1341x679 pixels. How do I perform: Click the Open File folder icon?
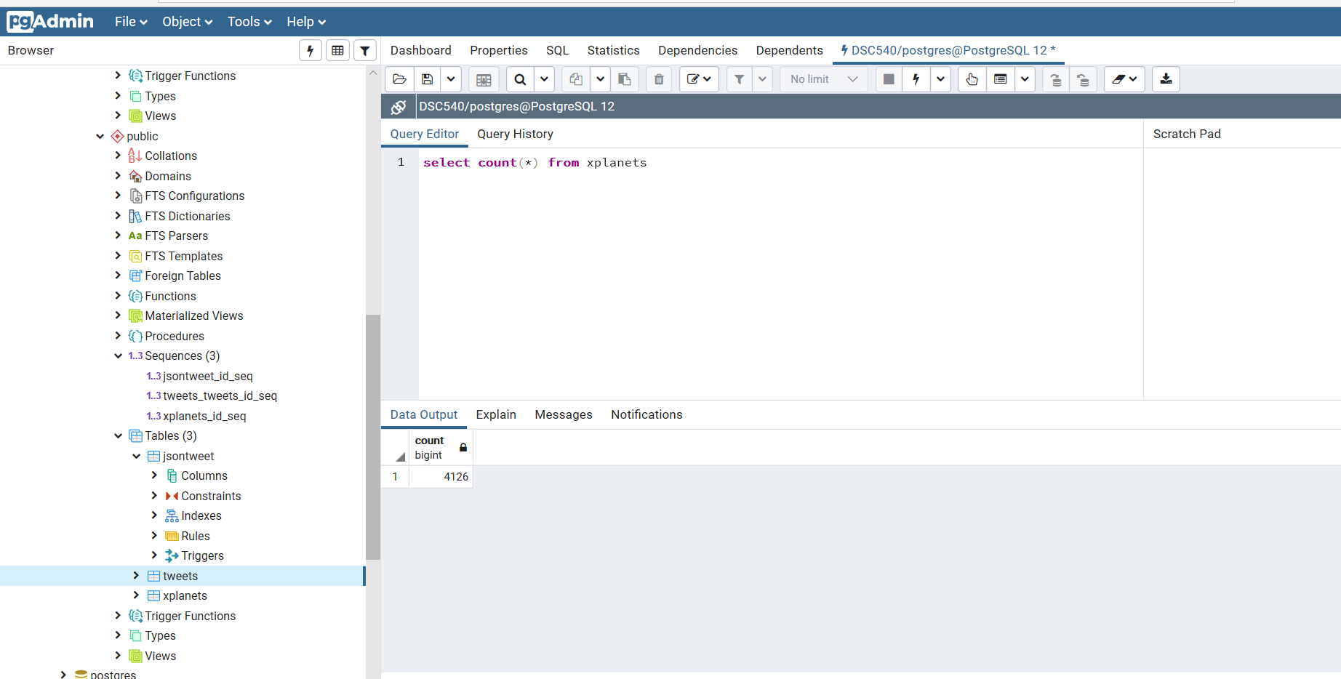click(399, 79)
